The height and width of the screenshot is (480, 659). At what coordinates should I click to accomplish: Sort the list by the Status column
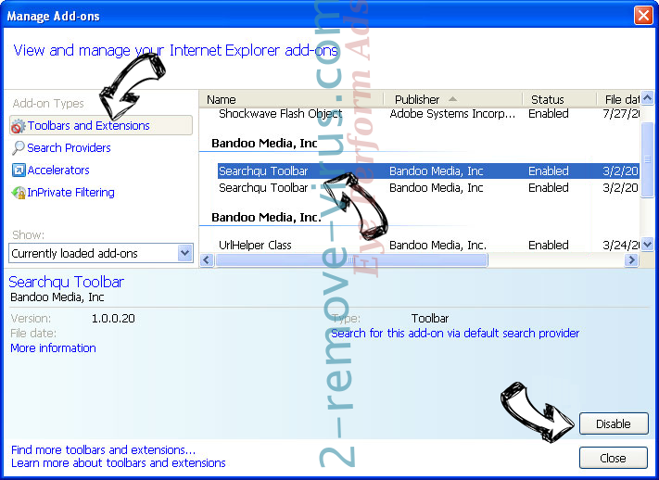click(x=560, y=100)
